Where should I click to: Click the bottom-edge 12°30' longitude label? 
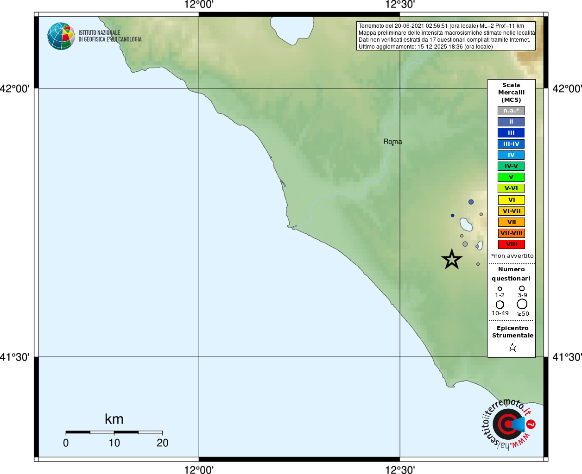[x=400, y=470]
